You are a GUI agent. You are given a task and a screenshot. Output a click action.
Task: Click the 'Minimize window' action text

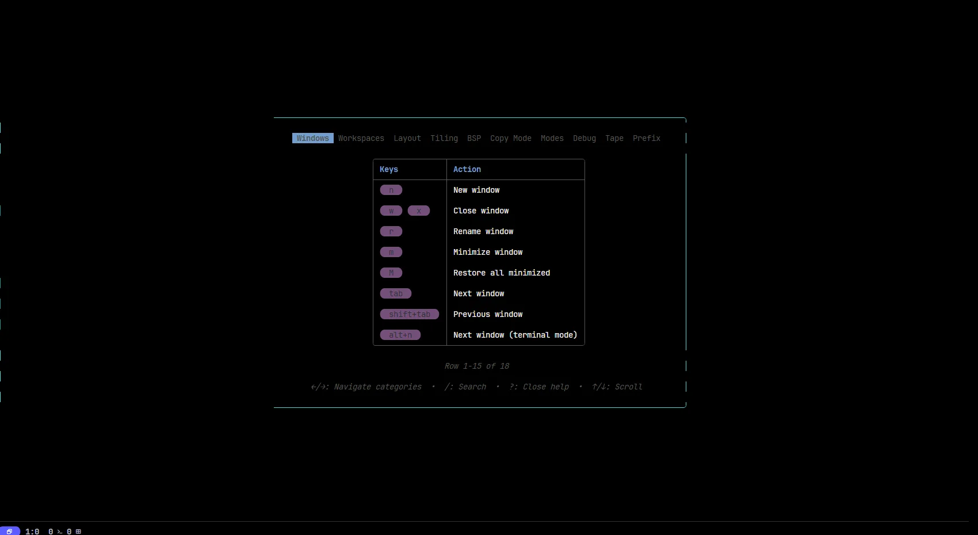click(488, 252)
